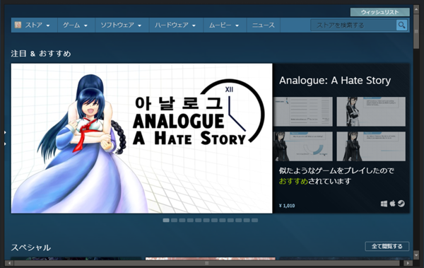Open the Analogue: A Hate Story banner
Image resolution: width=424 pixels, height=268 pixels.
(142, 139)
